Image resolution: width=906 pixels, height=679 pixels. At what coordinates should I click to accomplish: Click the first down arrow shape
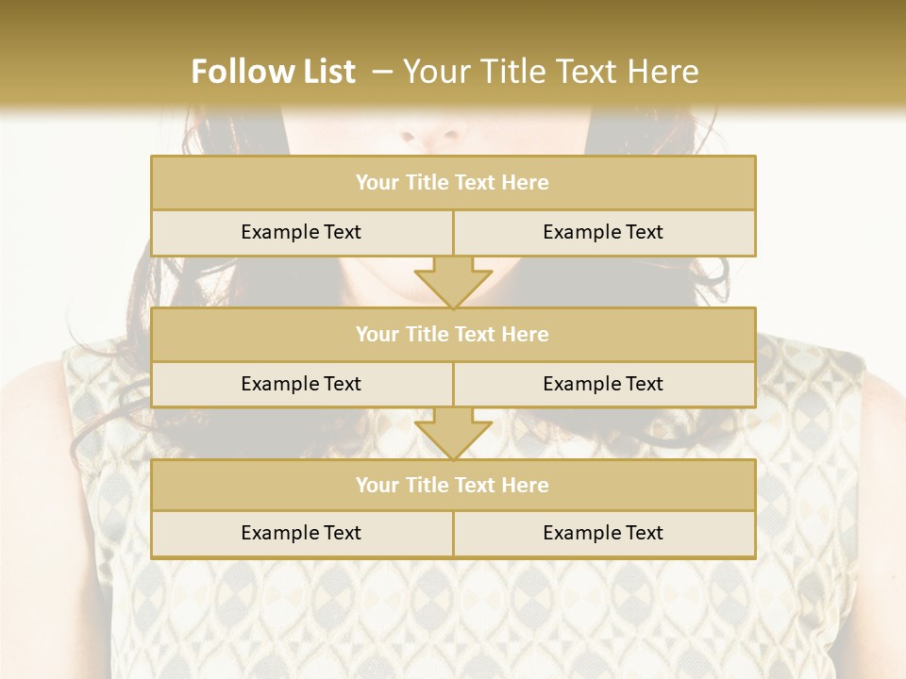click(x=453, y=282)
